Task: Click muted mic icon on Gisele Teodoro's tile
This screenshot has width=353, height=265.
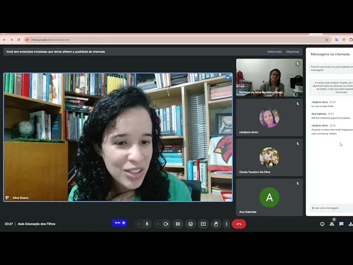Action: 298,144
